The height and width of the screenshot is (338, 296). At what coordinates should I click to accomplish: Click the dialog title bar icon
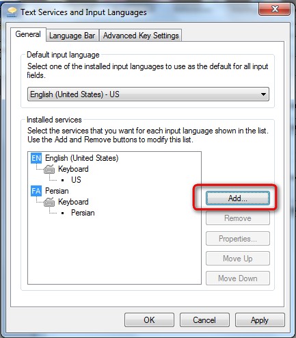(12, 12)
